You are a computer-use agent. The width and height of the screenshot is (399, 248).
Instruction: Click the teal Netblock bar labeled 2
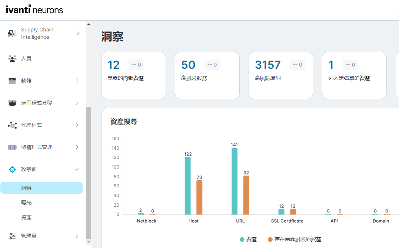[141, 214]
